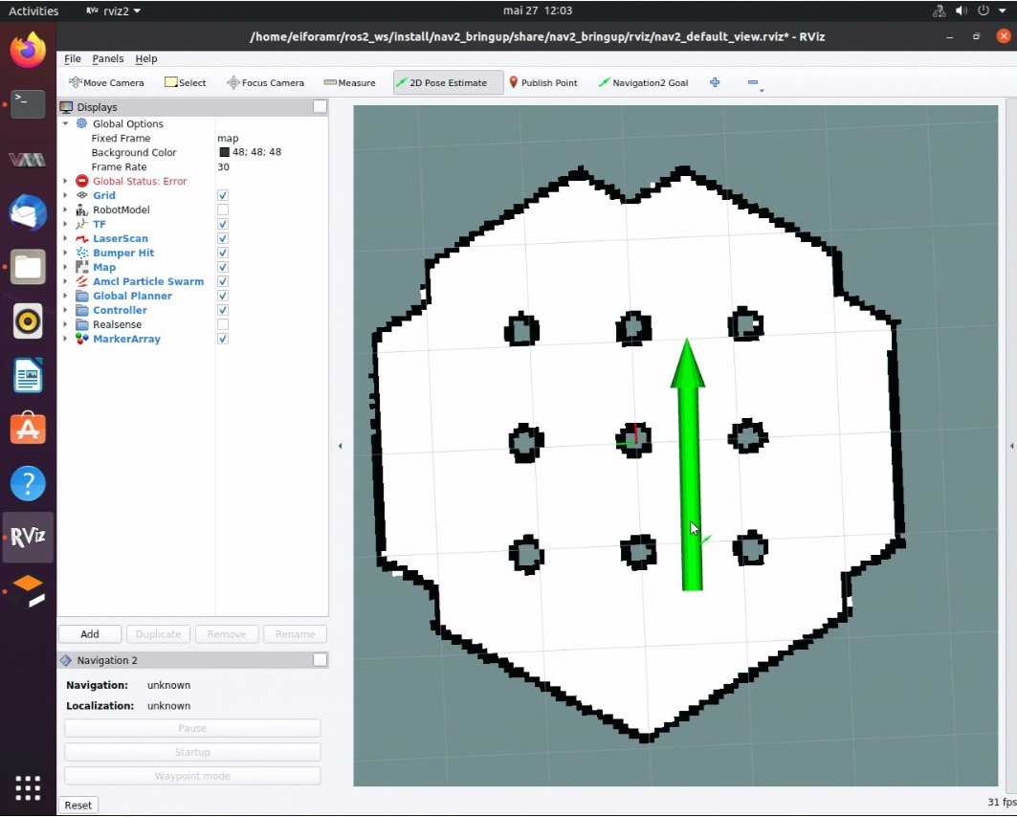1017x817 pixels.
Task: Open the File menu
Action: [x=73, y=58]
